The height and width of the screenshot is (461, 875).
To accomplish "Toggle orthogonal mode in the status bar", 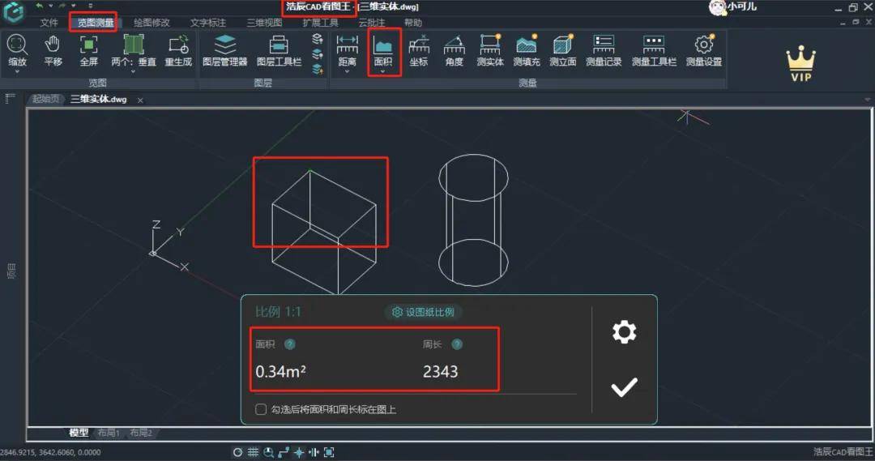I will [284, 452].
